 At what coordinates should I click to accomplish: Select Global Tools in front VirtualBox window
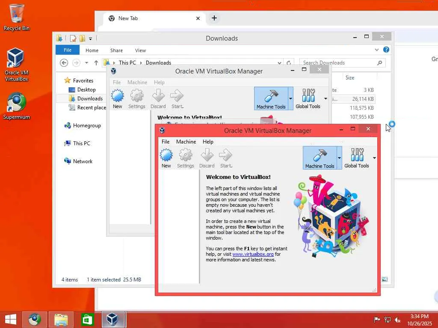[x=357, y=158]
